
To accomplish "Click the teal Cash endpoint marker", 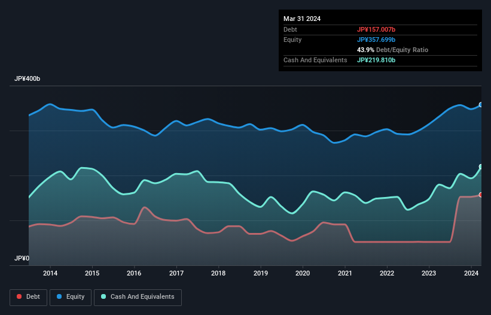I will (x=480, y=167).
